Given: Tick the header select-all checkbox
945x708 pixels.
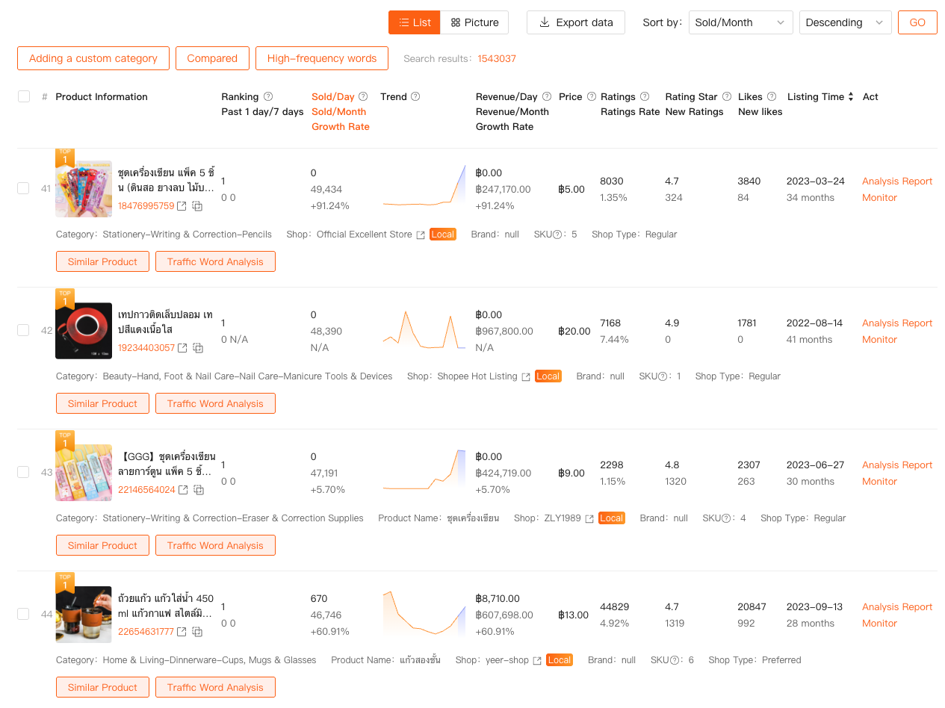Looking at the screenshot, I should (23, 96).
